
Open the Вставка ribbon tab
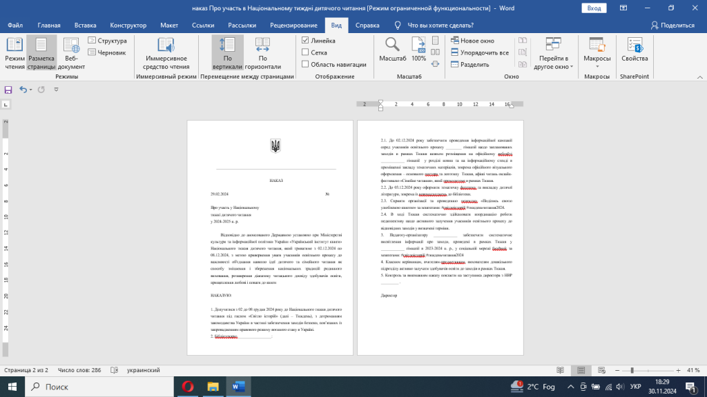pos(84,26)
